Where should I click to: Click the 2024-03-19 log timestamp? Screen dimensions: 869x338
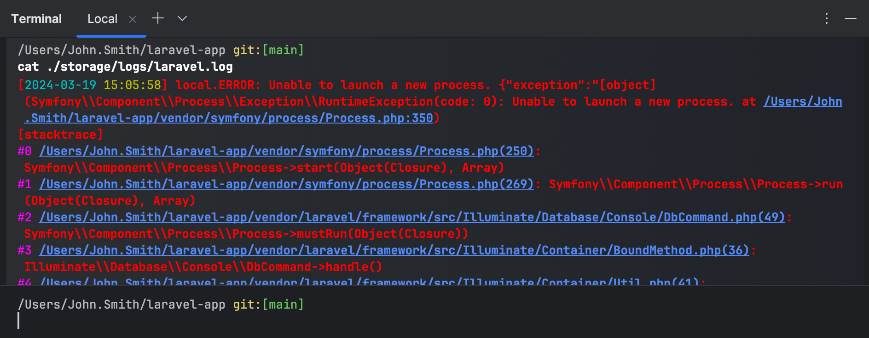(x=60, y=85)
